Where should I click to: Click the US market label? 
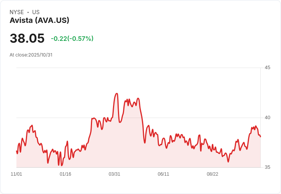tap(36, 12)
